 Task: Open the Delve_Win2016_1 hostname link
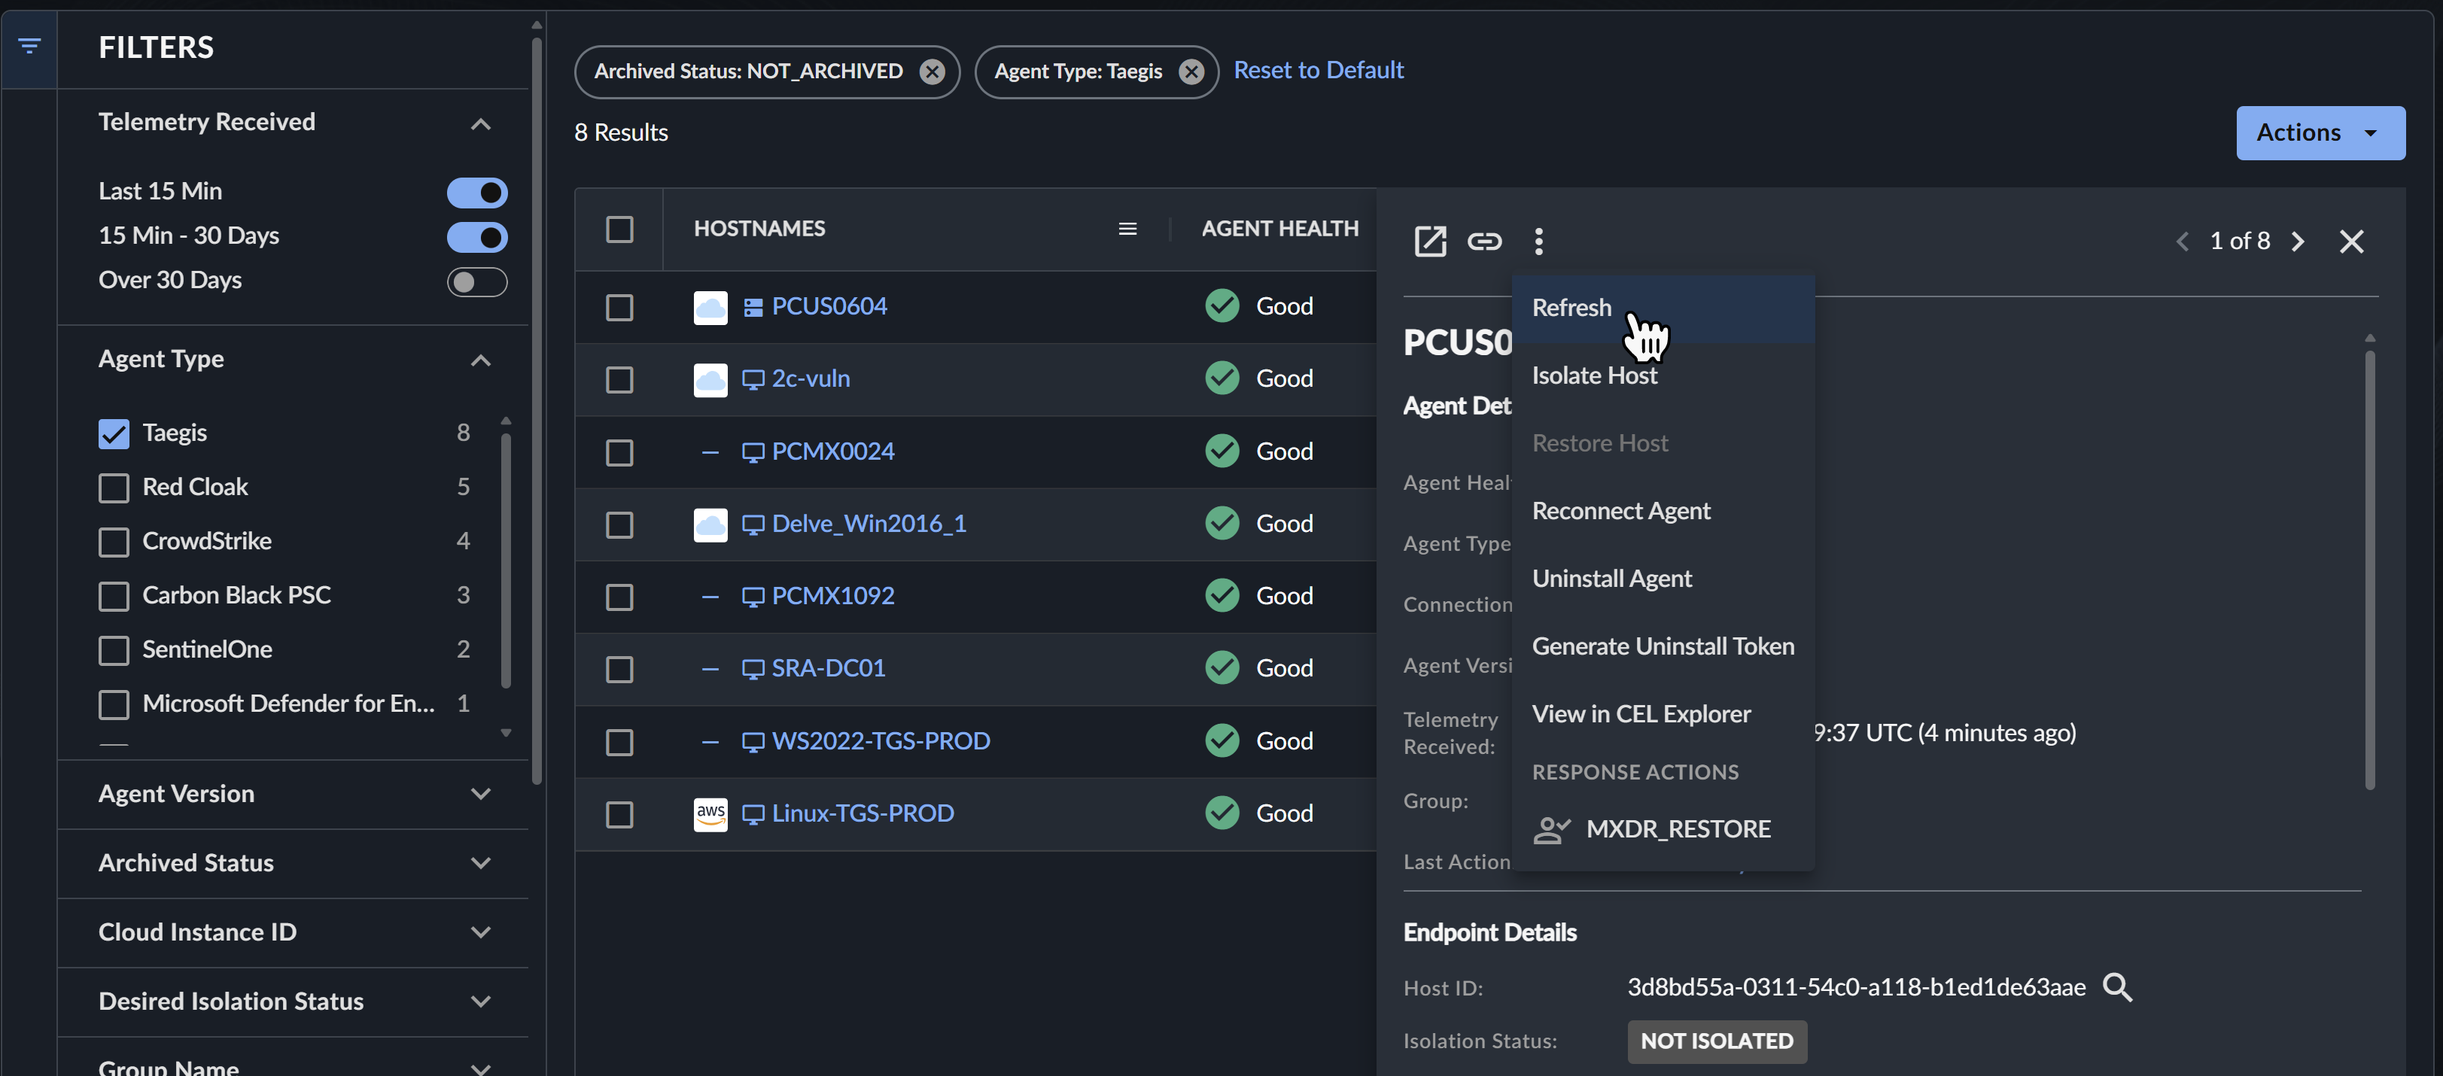tap(869, 523)
